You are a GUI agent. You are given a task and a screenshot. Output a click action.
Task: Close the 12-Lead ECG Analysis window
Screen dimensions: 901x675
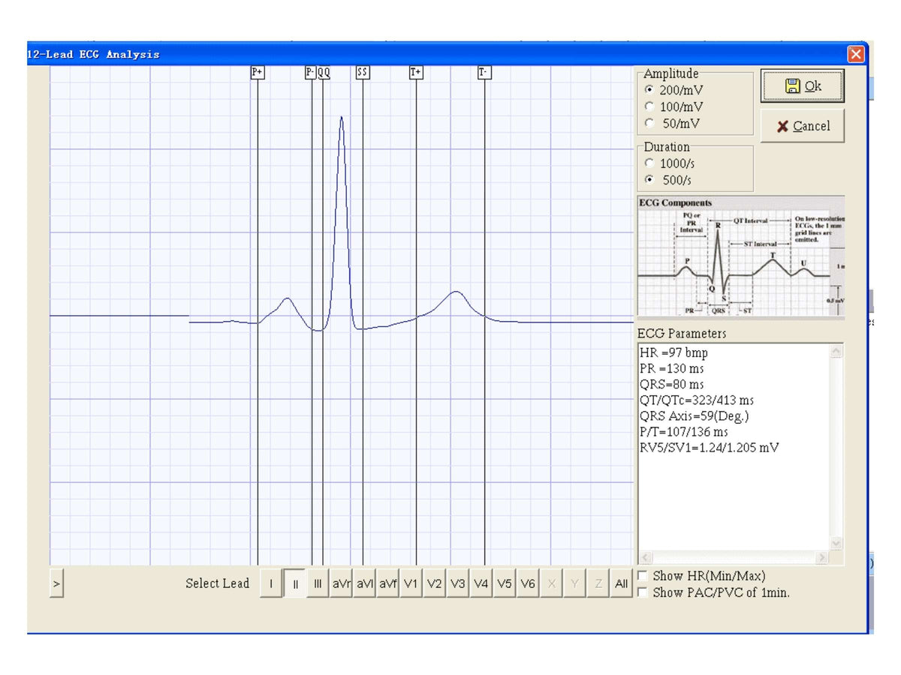click(x=855, y=54)
